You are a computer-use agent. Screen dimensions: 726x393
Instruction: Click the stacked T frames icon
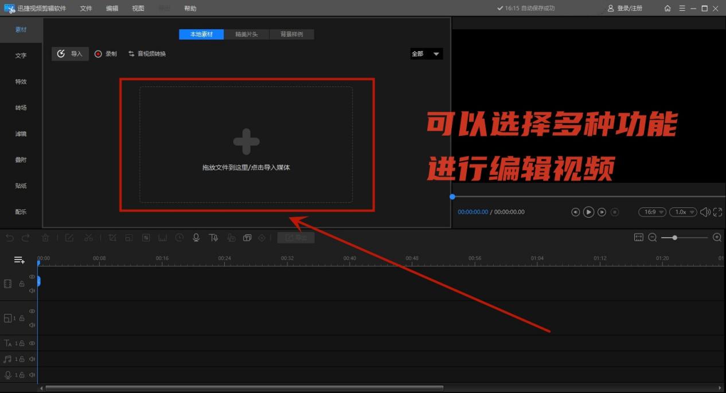click(247, 238)
